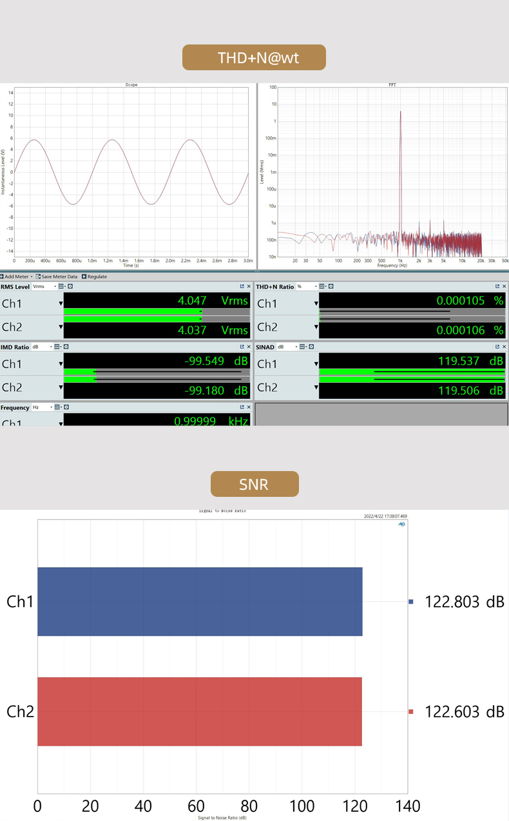Close the IMD Ratio meter panel

(x=249, y=347)
